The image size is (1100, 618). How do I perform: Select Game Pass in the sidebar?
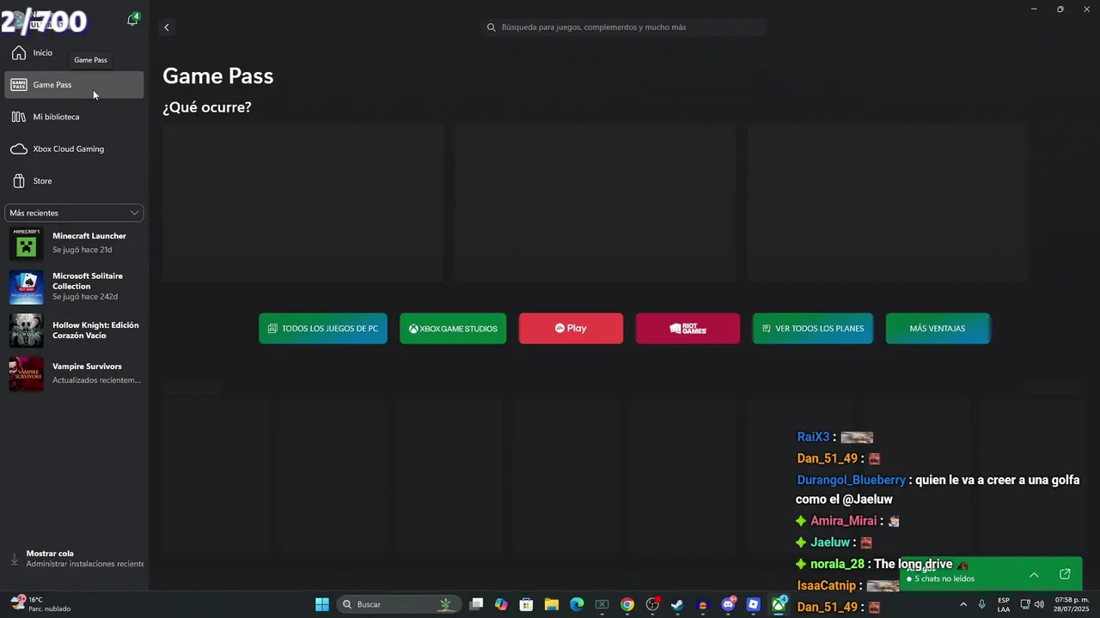[x=74, y=85]
